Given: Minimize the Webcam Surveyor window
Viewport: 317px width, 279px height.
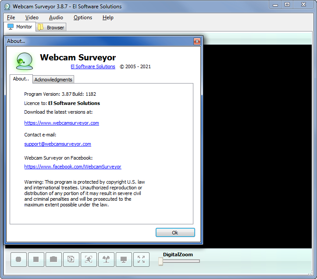Looking at the screenshot, I should [x=275, y=5].
